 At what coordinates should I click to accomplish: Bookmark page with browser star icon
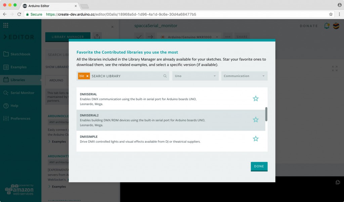coord(331,14)
